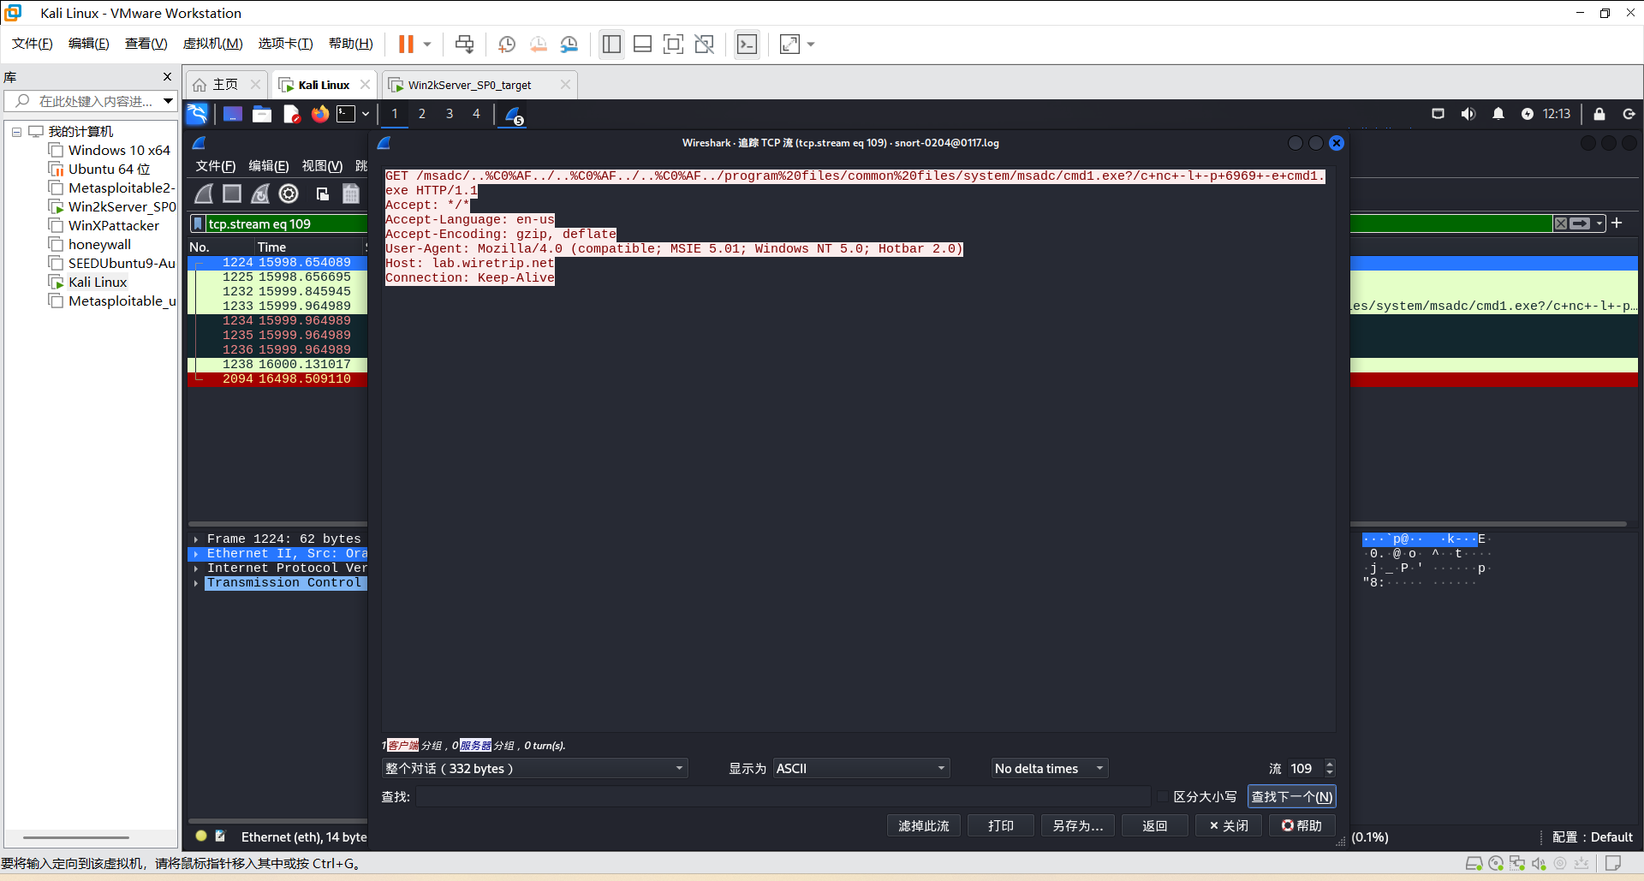1644x881 pixels.
Task: Open the VMware console view icon
Action: pyautogui.click(x=748, y=44)
